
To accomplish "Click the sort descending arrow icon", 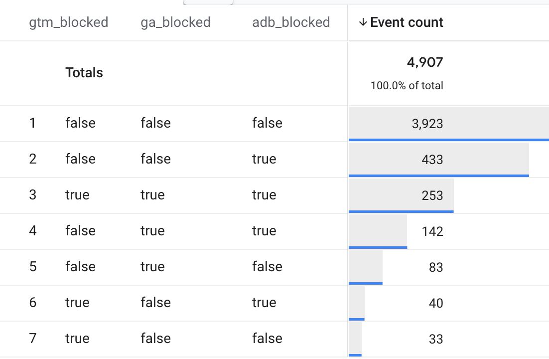I will (x=363, y=22).
